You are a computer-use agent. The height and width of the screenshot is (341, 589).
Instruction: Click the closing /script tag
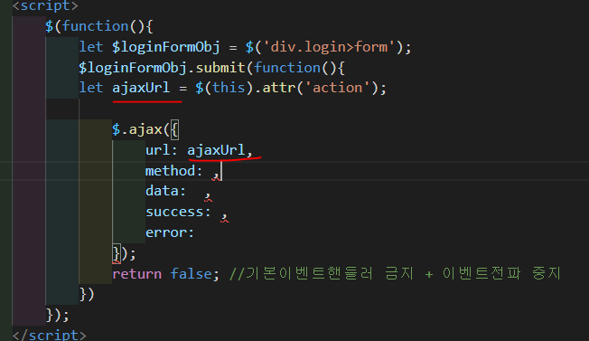click(49, 335)
